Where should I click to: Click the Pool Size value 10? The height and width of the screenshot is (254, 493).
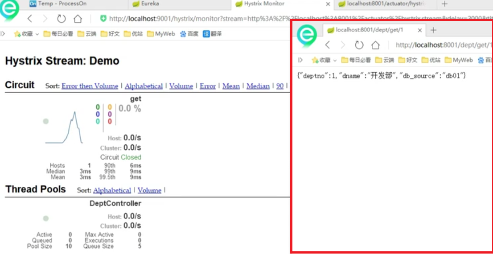[69, 246]
